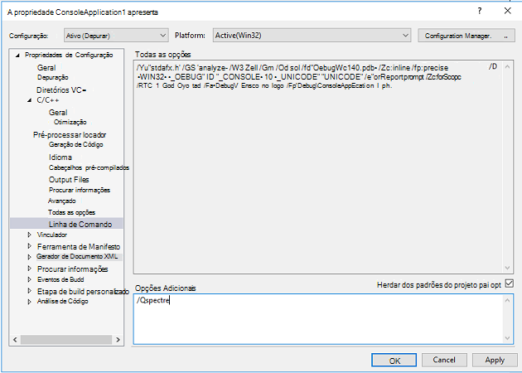Toggle Herdar dos padrões do projeto pai checkbox
Screen dimensions: 522x373
[509, 283]
